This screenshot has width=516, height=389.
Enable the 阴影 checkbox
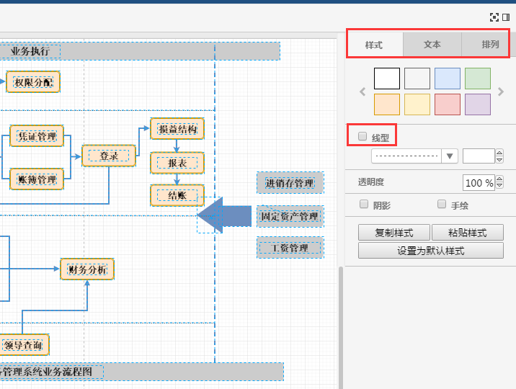364,204
